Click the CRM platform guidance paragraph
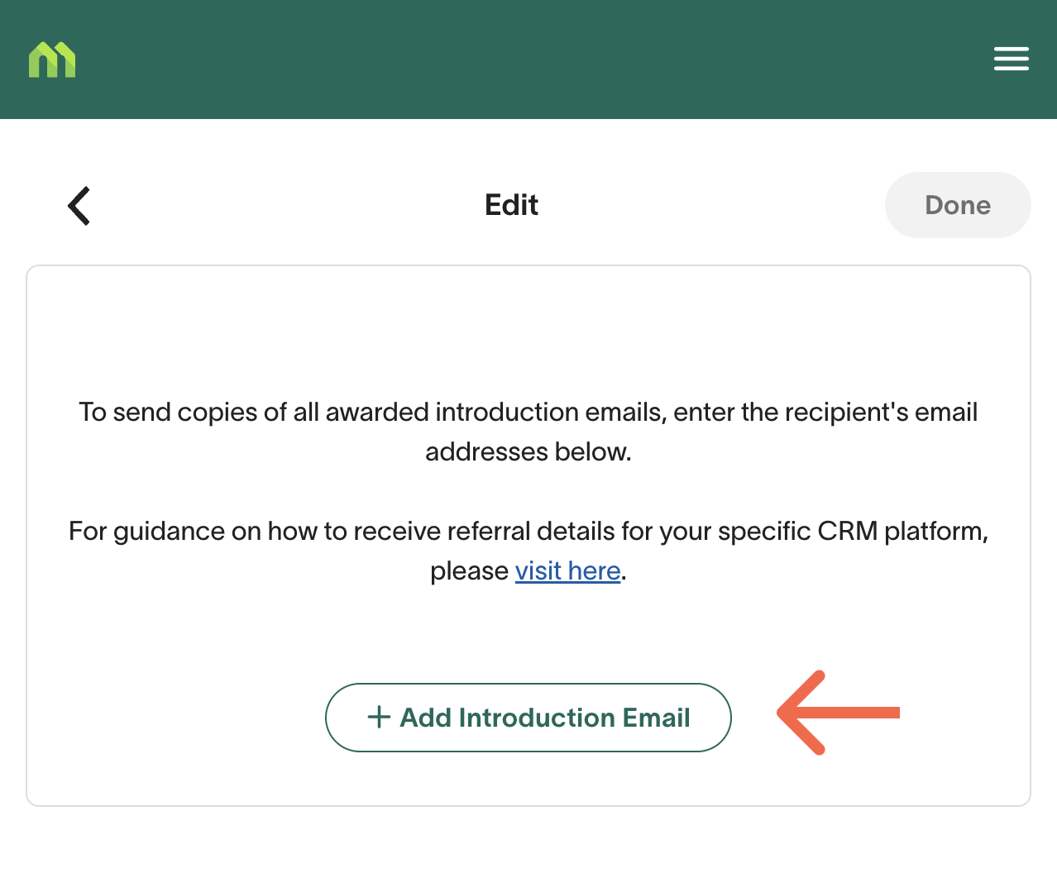This screenshot has width=1057, height=878. coord(528,551)
